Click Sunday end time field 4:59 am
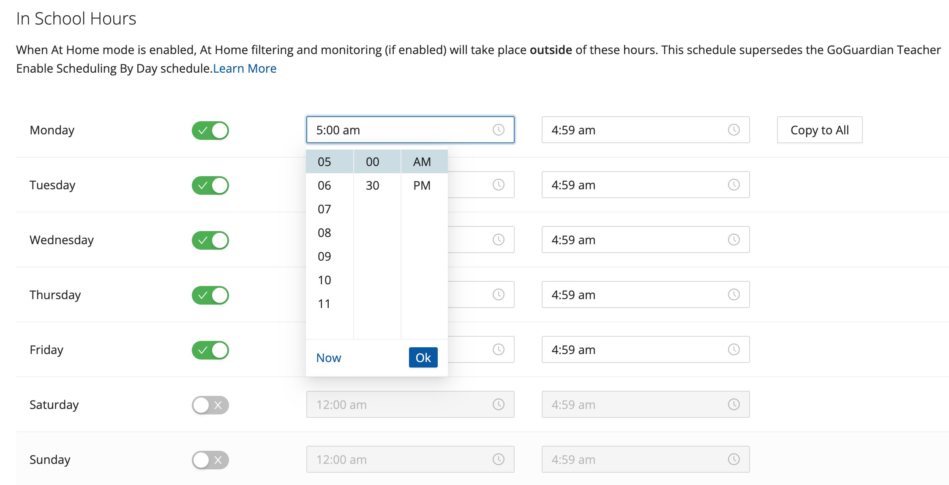This screenshot has height=485, width=949. click(x=646, y=459)
